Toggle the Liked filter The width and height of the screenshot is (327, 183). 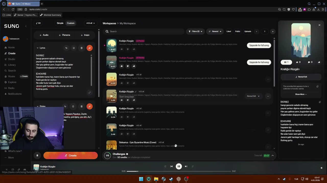(x=229, y=32)
